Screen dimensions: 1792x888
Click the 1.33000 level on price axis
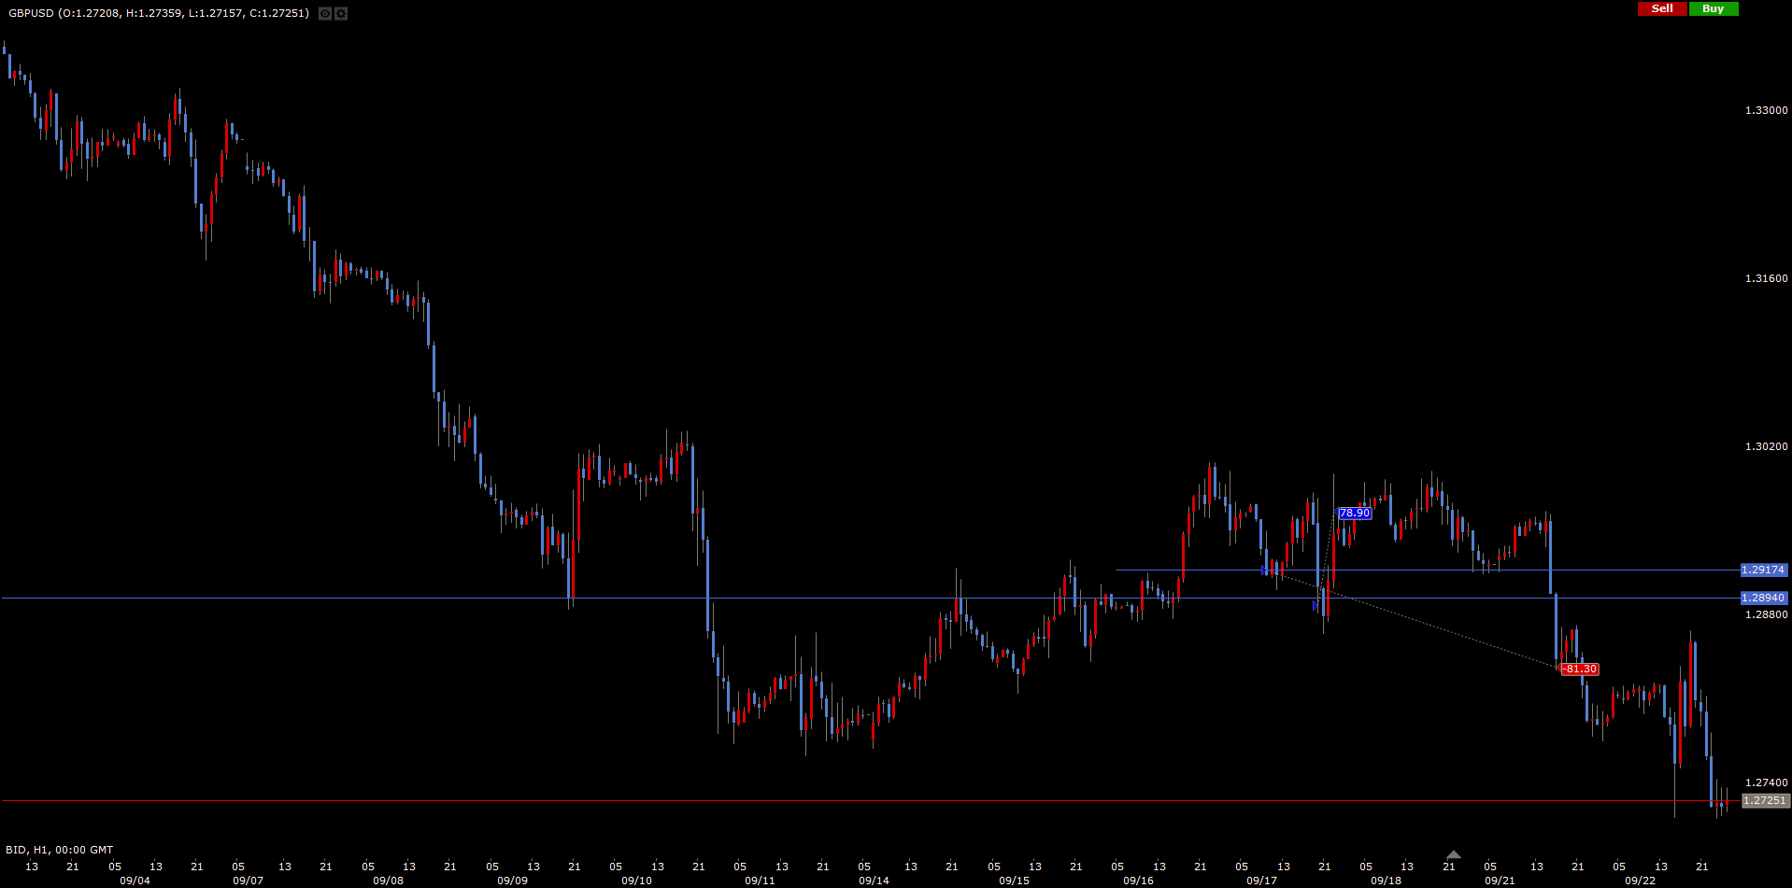[1766, 110]
